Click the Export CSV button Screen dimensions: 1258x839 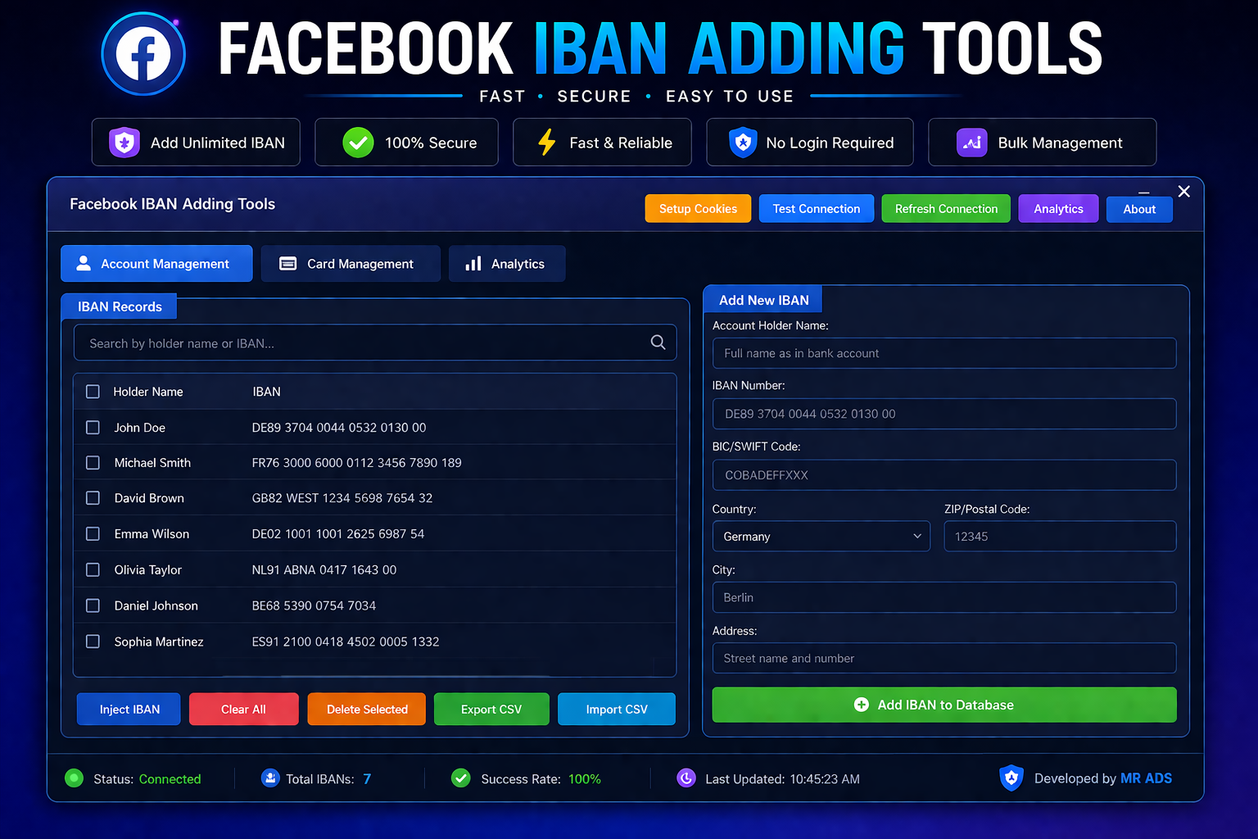[491, 710]
